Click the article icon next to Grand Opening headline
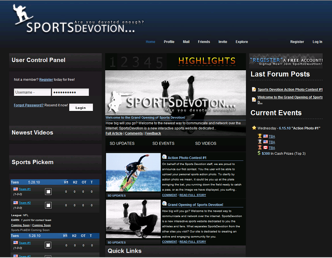The height and width of the screenshot is (258, 332). click(x=164, y=204)
